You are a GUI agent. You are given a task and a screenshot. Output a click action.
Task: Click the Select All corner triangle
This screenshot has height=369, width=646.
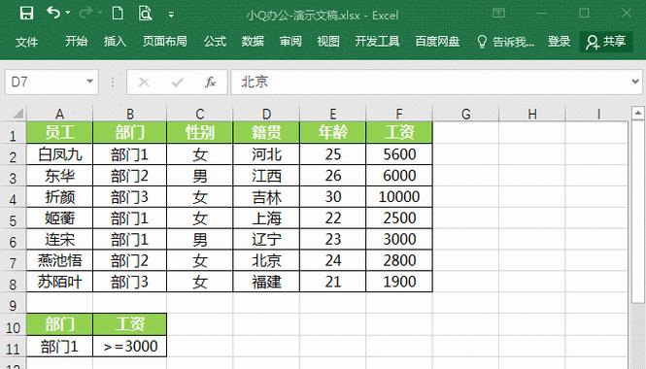18,114
